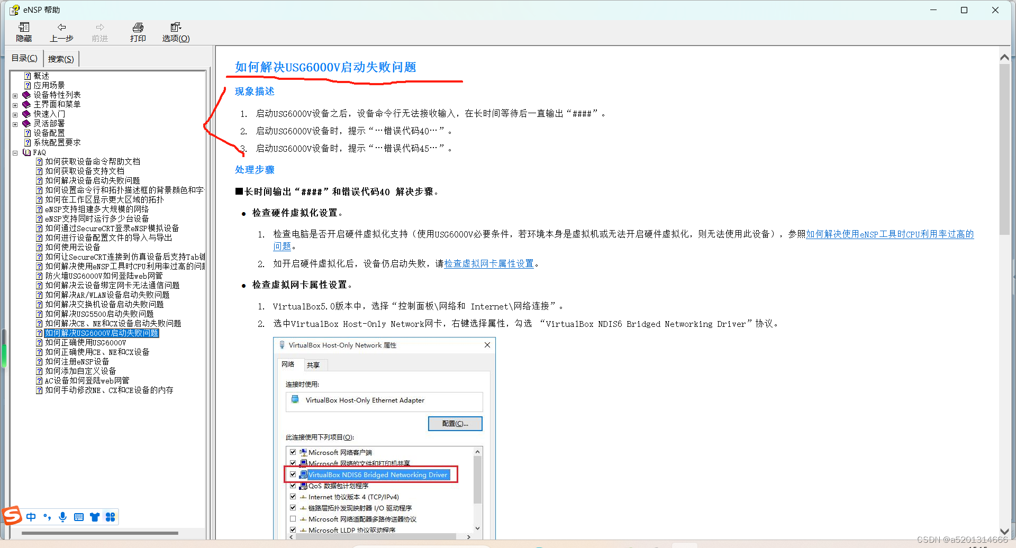Open 如何正确使用USG6000V topic
Viewport: 1016px width, 548px height.
click(86, 342)
